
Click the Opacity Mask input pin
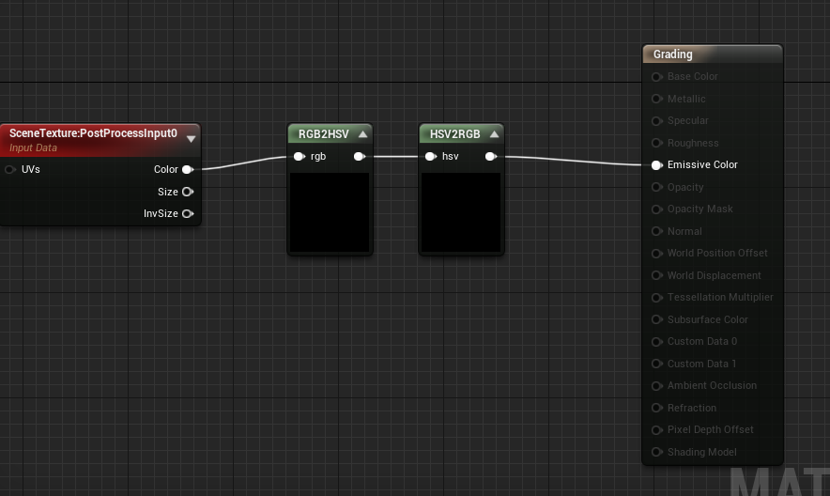657,209
